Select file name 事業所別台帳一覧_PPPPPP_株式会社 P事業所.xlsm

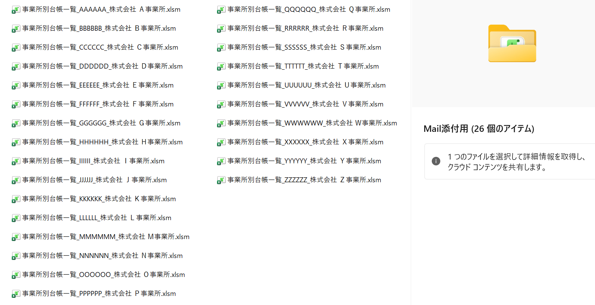(x=99, y=294)
